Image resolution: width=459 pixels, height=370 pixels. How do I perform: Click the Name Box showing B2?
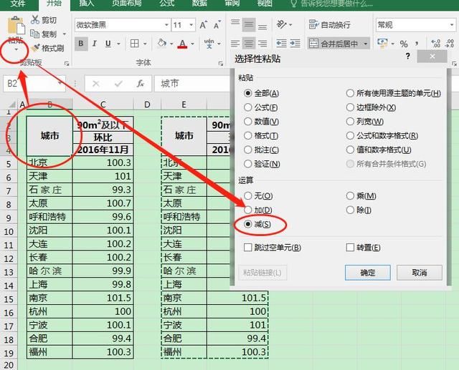(34, 84)
